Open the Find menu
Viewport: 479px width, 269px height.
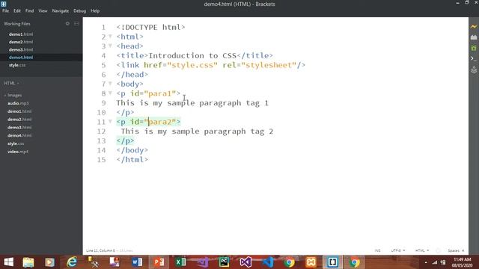click(29, 10)
